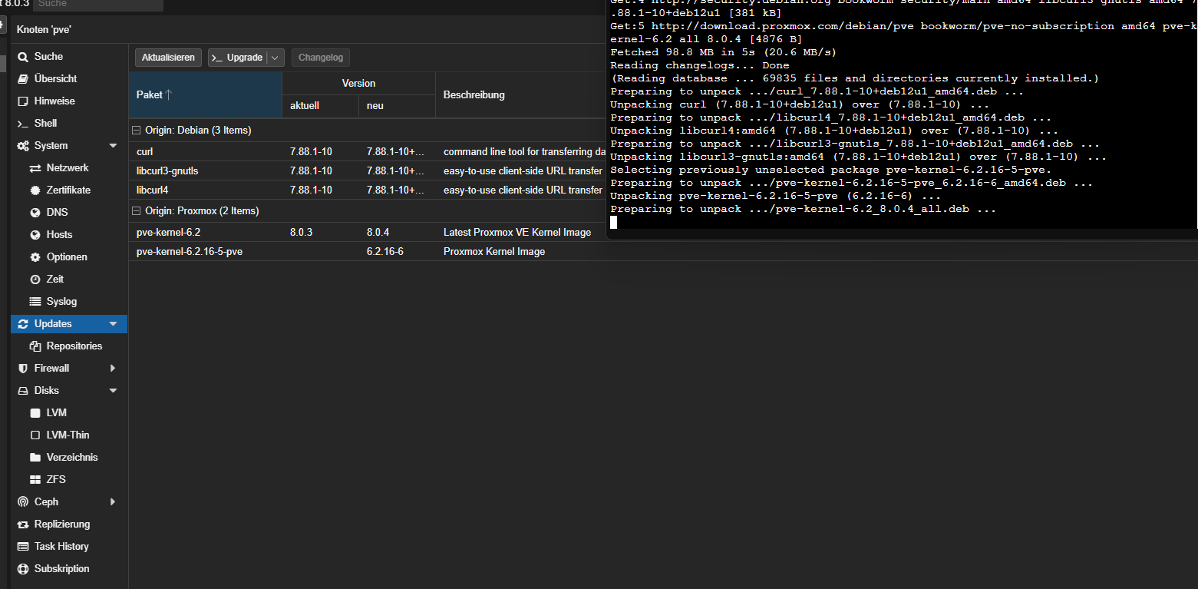Open the Upgrade button dropdown arrow
This screenshot has height=589, width=1198.
point(276,58)
